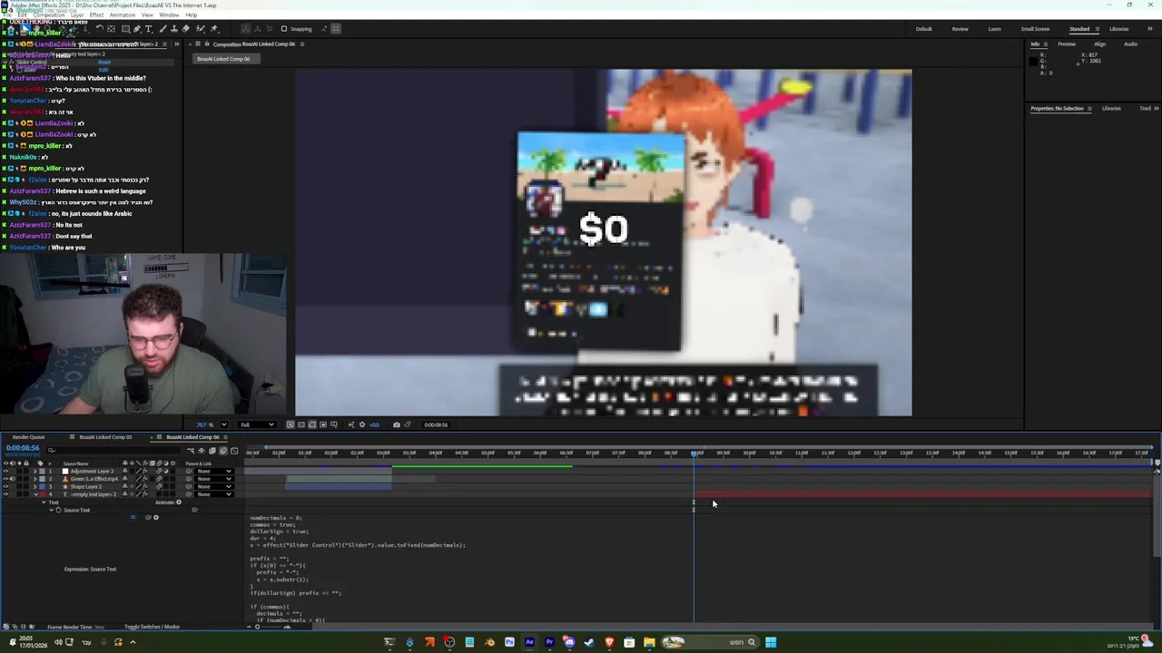Click the snapshot camera icon in viewer
1162x653 pixels.
click(396, 424)
